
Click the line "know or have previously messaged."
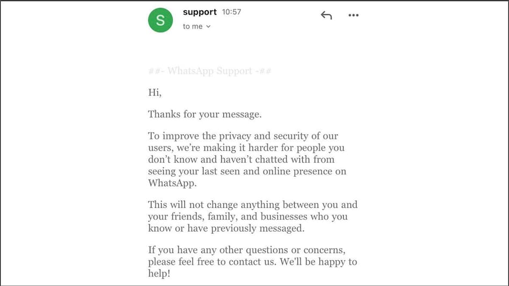pyautogui.click(x=226, y=228)
